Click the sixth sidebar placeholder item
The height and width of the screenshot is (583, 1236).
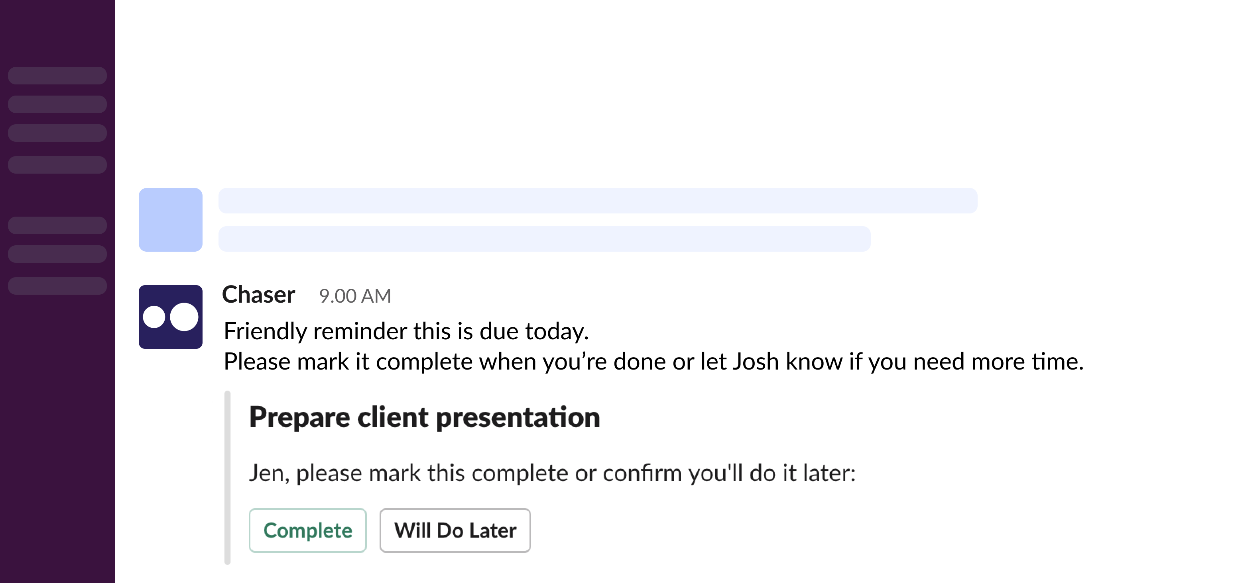point(57,254)
